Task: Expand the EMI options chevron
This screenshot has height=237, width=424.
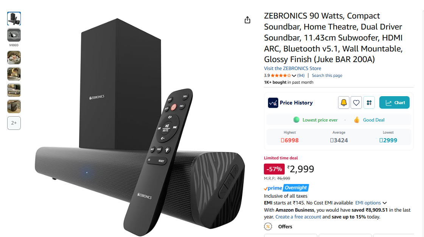Action: click(x=385, y=203)
